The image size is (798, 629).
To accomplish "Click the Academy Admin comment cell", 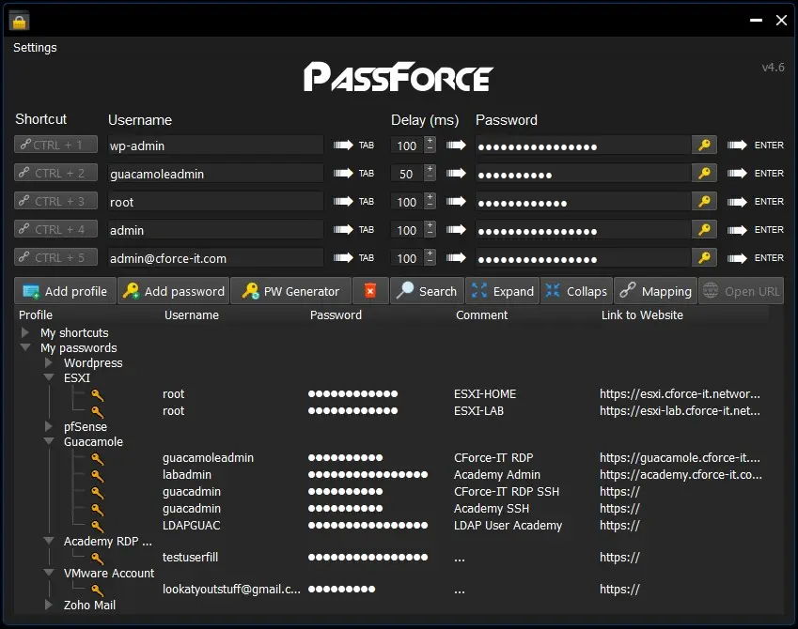I will click(x=496, y=474).
